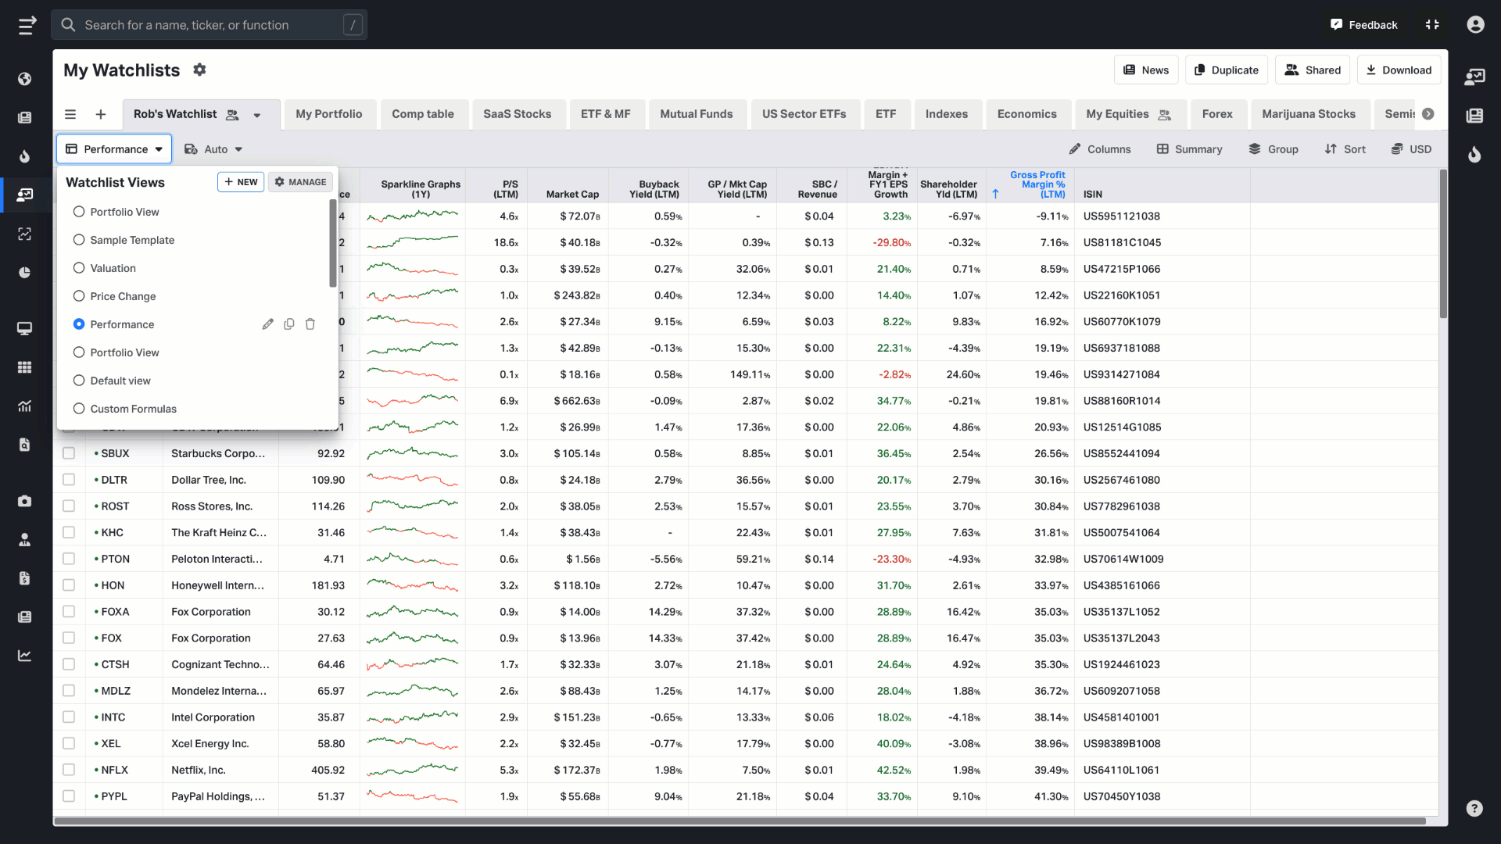Viewport: 1501px width, 844px height.
Task: Click the Feedback button
Action: (1363, 25)
